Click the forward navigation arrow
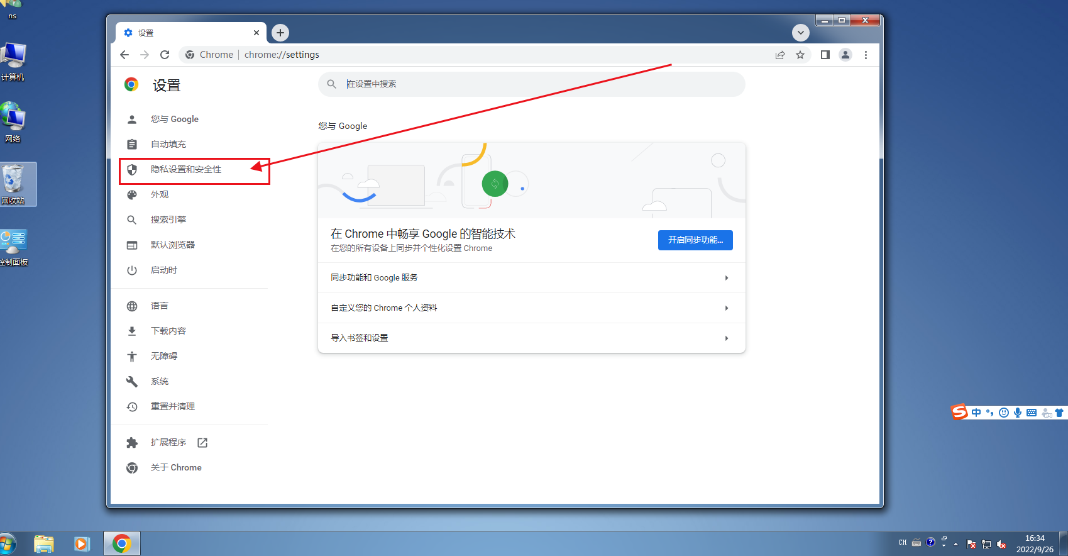 pyautogui.click(x=145, y=55)
